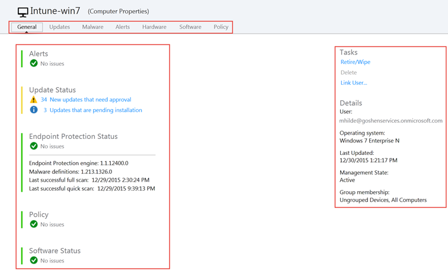Viewport: 448px width, 276px height.
Task: Click the green check under Endpoint Protection Status
Action: coord(34,146)
